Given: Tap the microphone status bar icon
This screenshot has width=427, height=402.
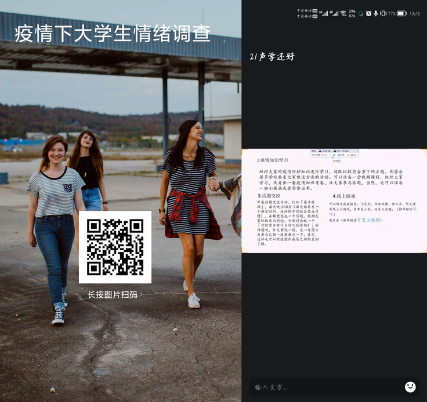Looking at the screenshot, I should [x=376, y=13].
